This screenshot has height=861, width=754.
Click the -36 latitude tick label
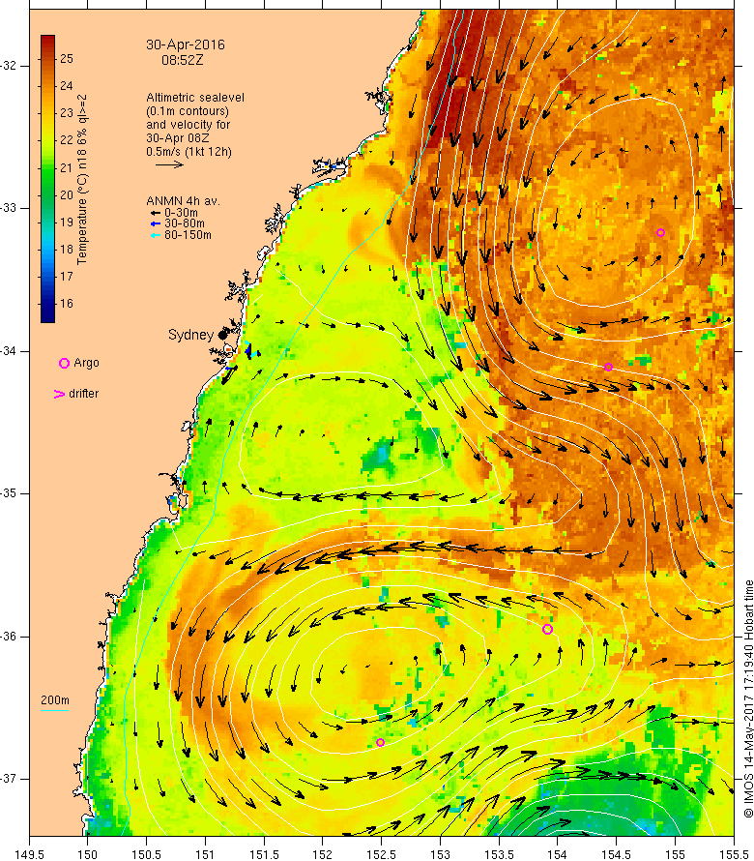tap(9, 637)
